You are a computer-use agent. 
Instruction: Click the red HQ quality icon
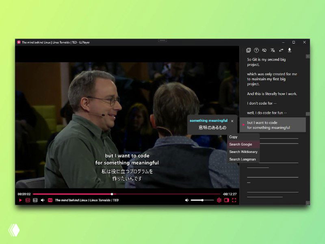click(50, 200)
